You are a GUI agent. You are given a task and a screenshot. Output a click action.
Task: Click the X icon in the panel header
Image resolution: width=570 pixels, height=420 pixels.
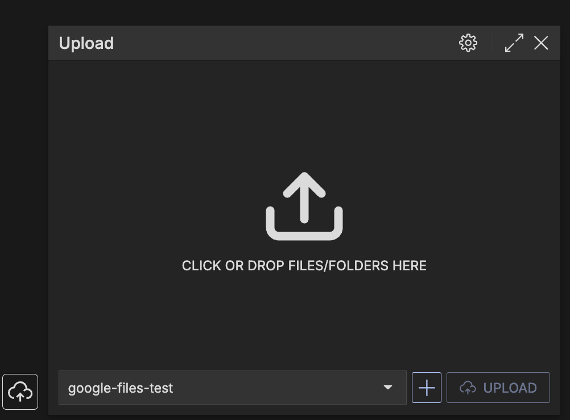pyautogui.click(x=541, y=43)
